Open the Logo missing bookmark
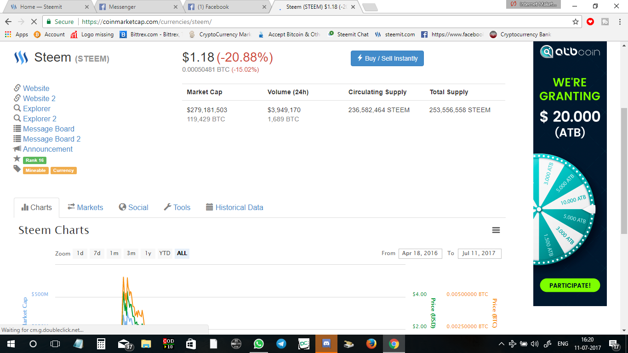The height and width of the screenshot is (353, 628). pyautogui.click(x=92, y=34)
